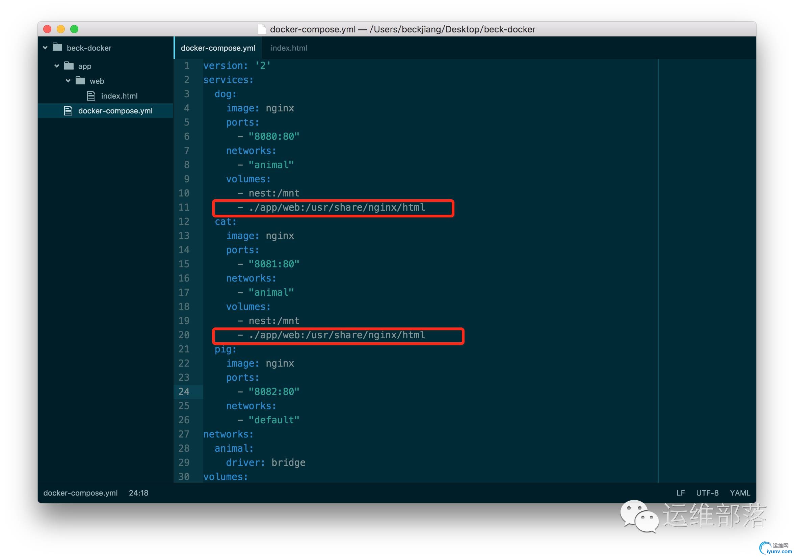Click the "volumes:" text on line 30
Image resolution: width=794 pixels, height=557 pixels.
point(226,476)
